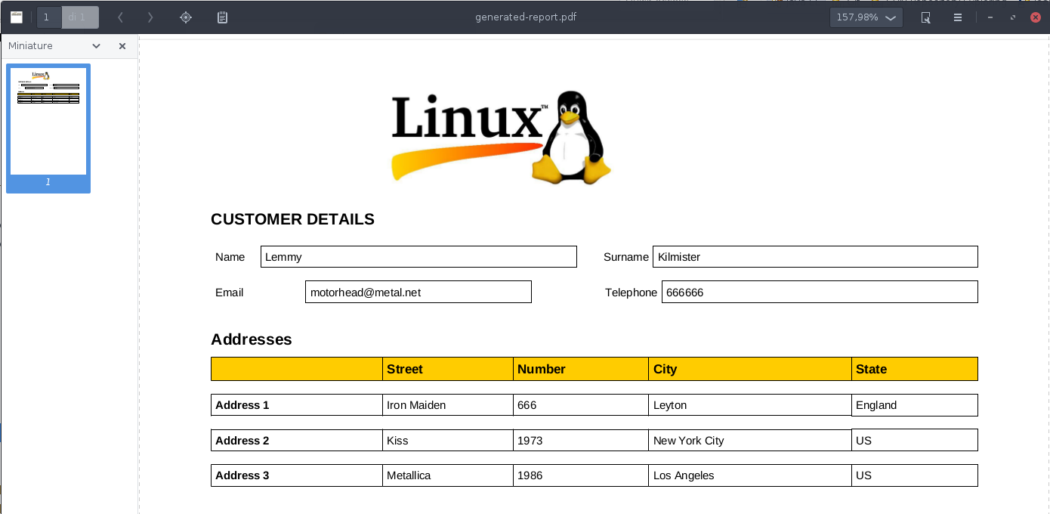Click the 'di 1' page count label
Viewport: 1050px width, 514px height.
click(80, 17)
